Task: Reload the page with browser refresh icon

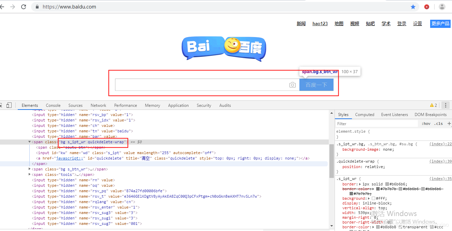Action: pos(24,7)
